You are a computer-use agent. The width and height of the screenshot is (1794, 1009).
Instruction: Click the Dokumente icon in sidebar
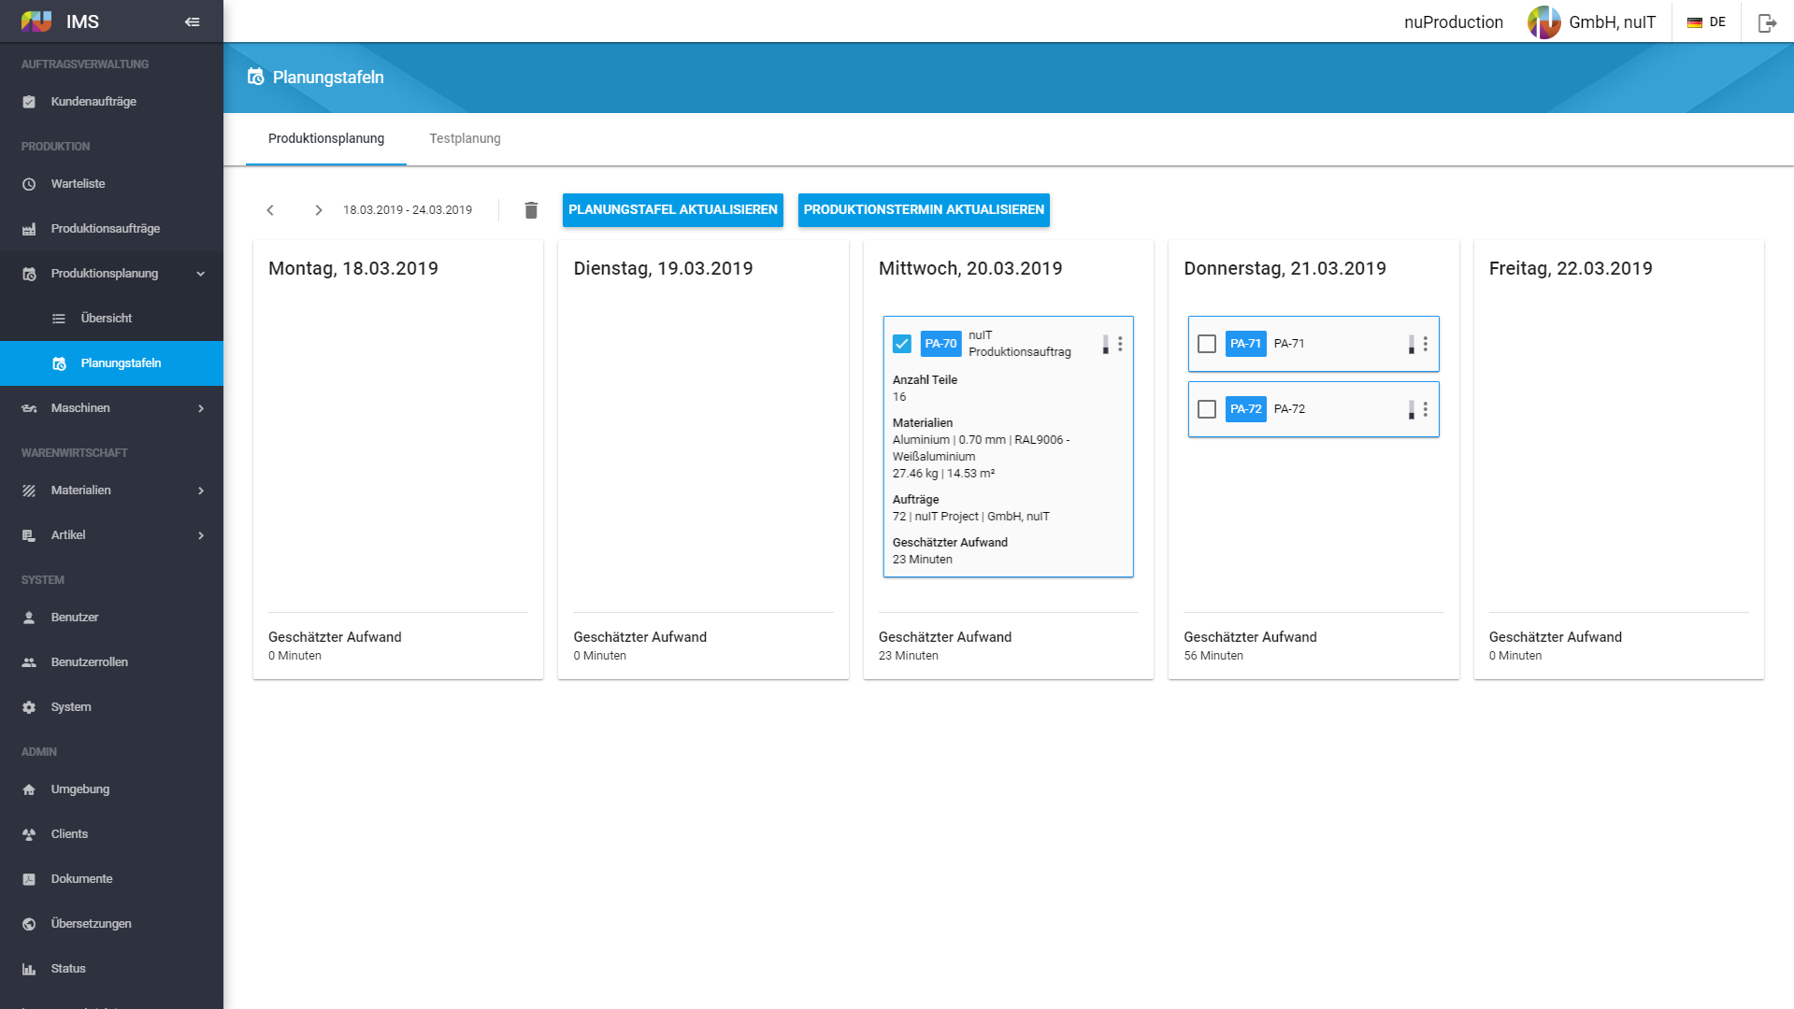(29, 879)
